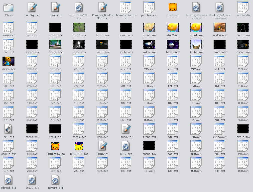Viewport: 253px width, 192px height.
Task: Click the '080.cxt' file name
Action: 243,103
